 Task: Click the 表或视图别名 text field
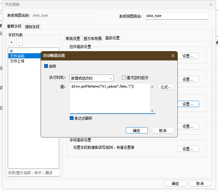(177, 16)
